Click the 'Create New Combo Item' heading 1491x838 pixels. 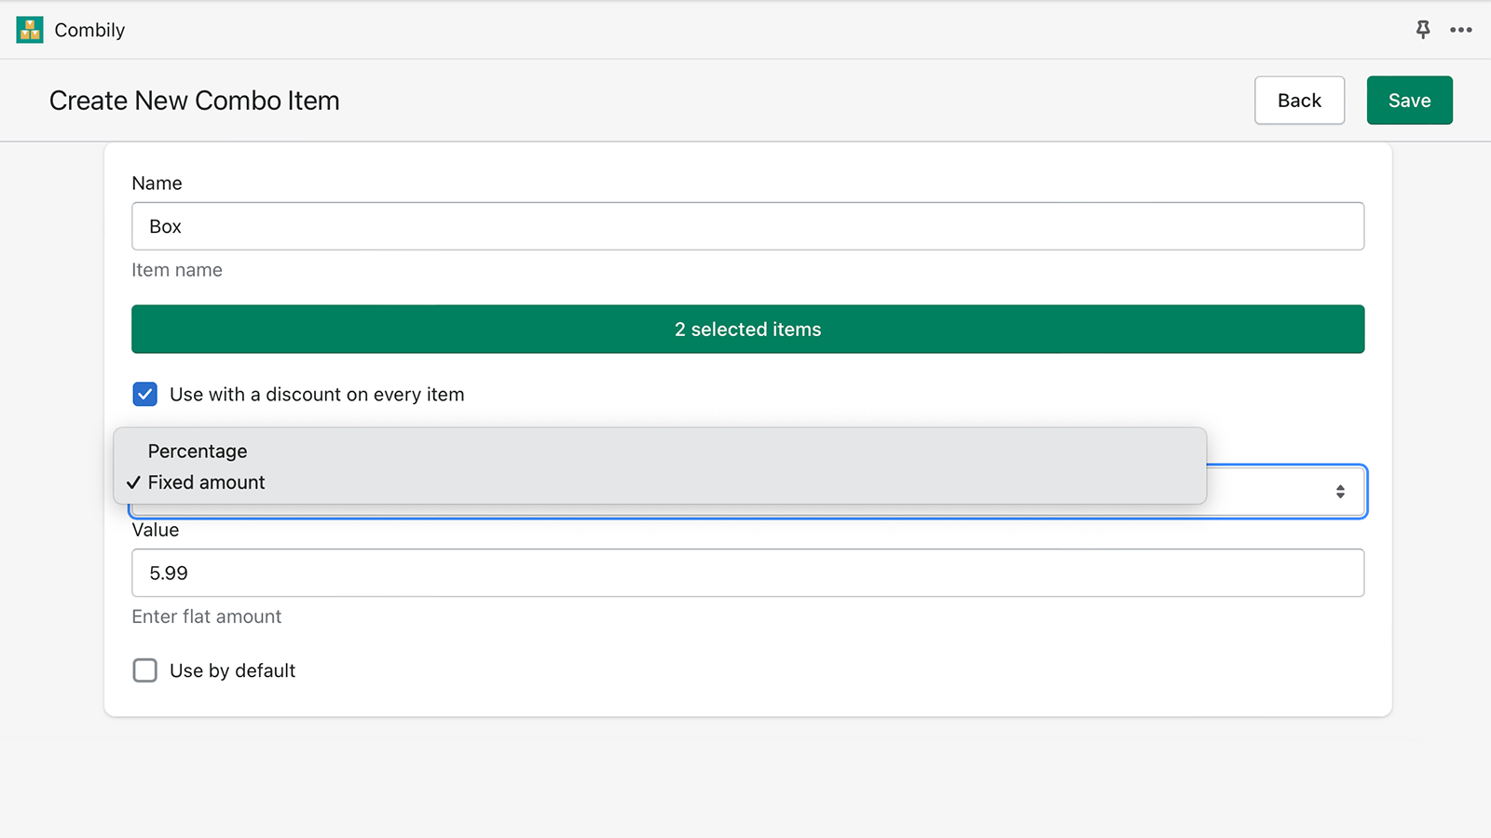pos(194,101)
